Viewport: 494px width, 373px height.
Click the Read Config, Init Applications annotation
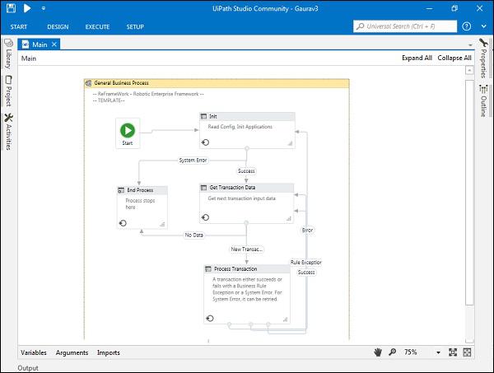pyautogui.click(x=240, y=127)
